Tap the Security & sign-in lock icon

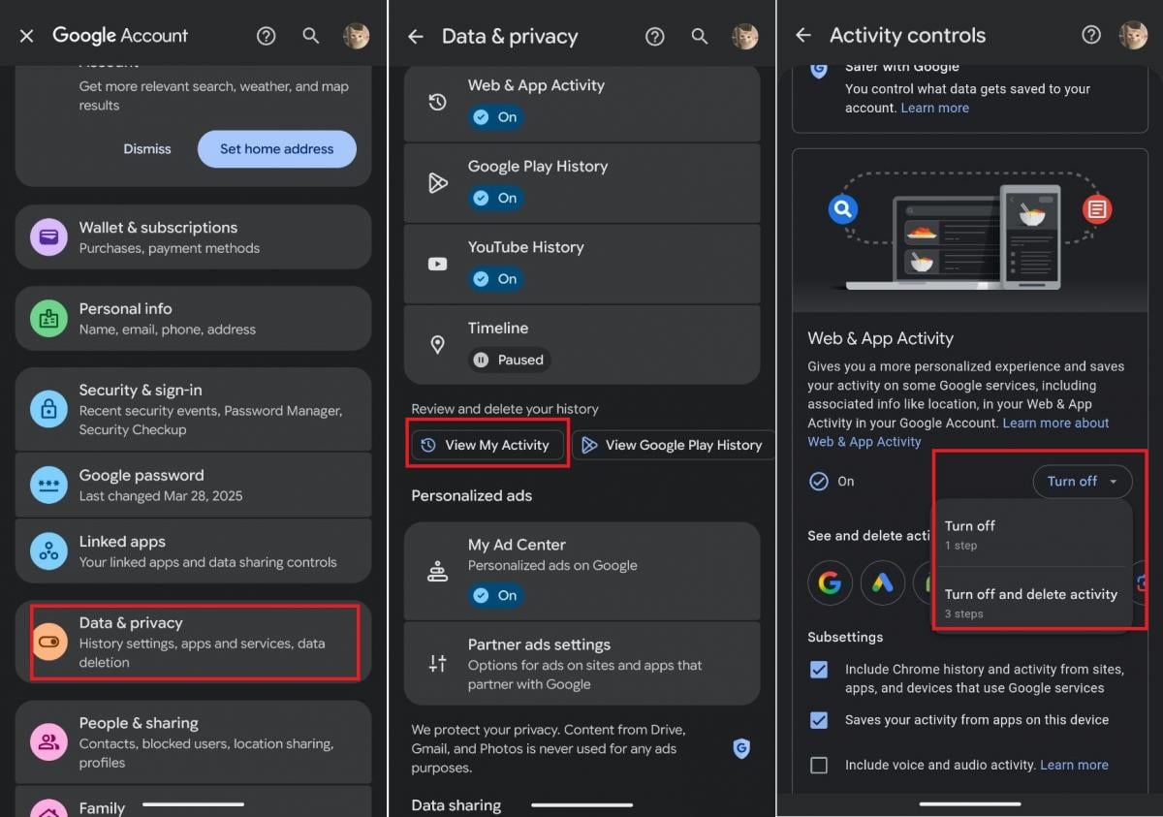point(48,409)
